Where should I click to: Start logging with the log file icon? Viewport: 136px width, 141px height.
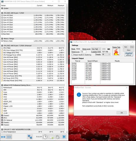click(52, 137)
